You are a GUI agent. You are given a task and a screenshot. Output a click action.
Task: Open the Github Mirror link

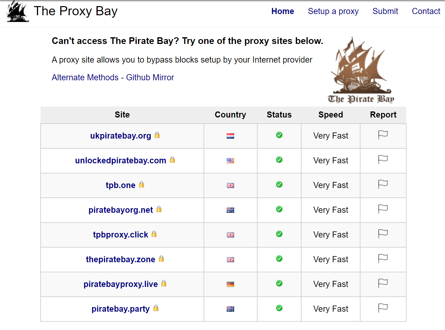coord(150,78)
